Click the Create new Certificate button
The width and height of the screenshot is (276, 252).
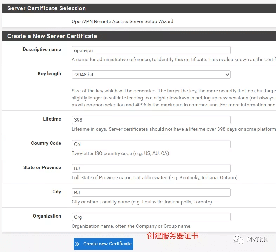tap(104, 244)
